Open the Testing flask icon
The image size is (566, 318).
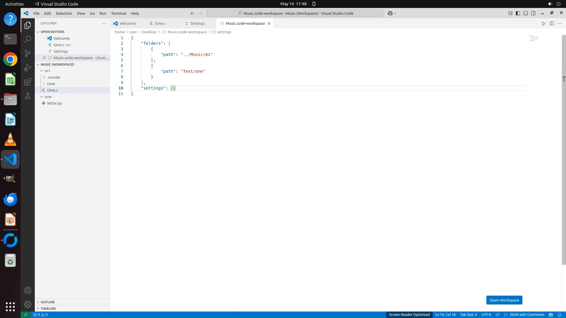click(27, 96)
